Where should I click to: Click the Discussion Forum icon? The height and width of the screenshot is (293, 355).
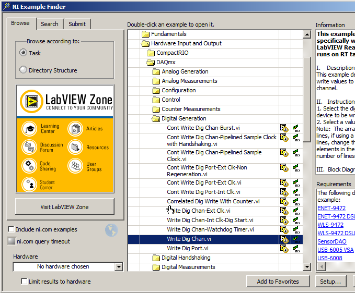point(29,147)
